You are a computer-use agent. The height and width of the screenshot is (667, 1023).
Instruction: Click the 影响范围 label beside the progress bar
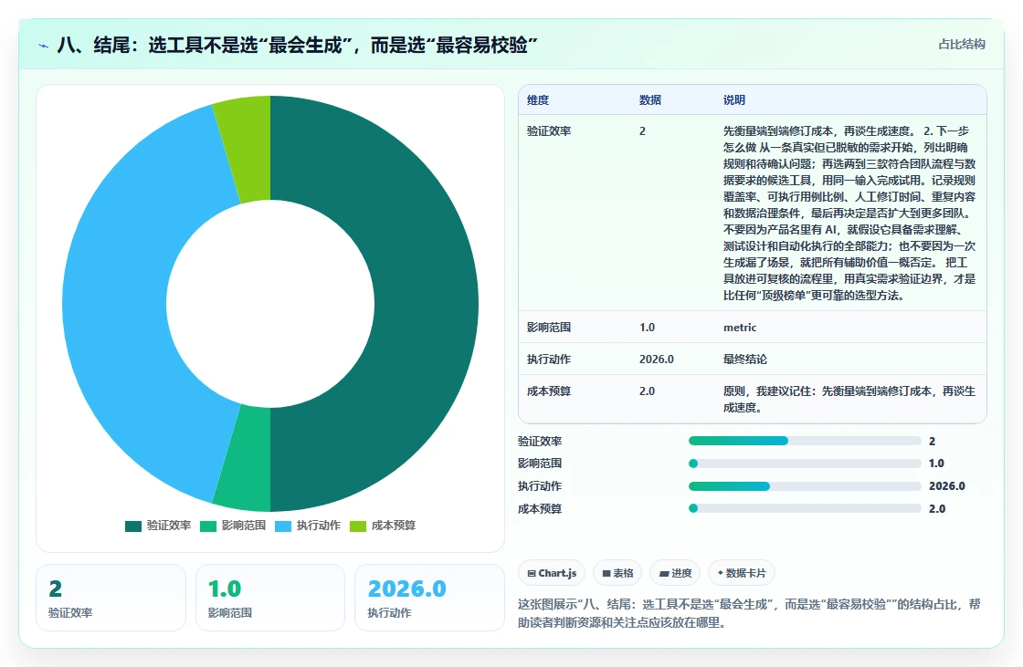(540, 464)
